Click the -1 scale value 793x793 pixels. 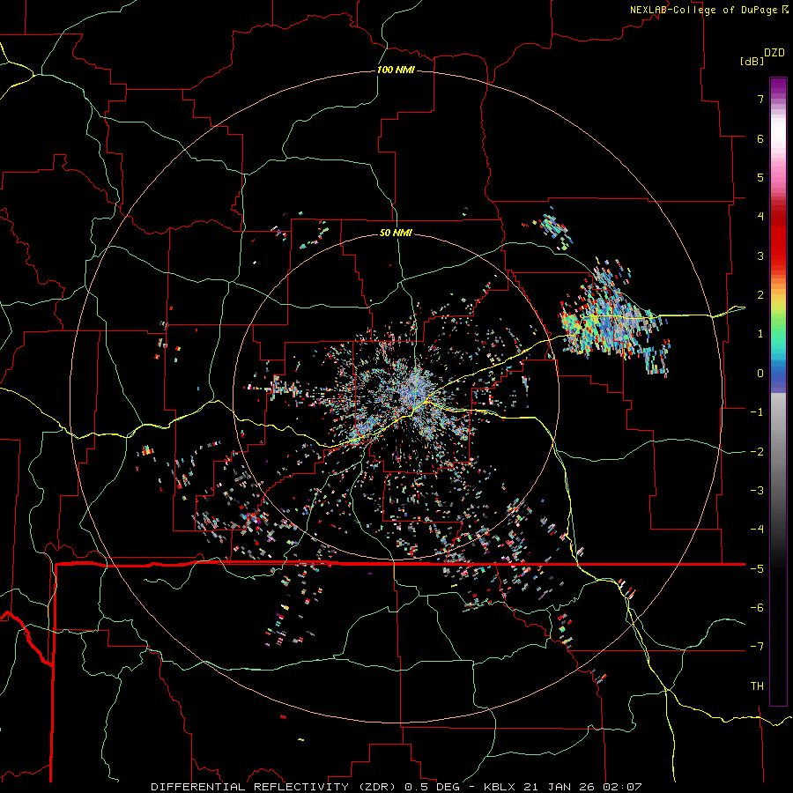point(757,412)
